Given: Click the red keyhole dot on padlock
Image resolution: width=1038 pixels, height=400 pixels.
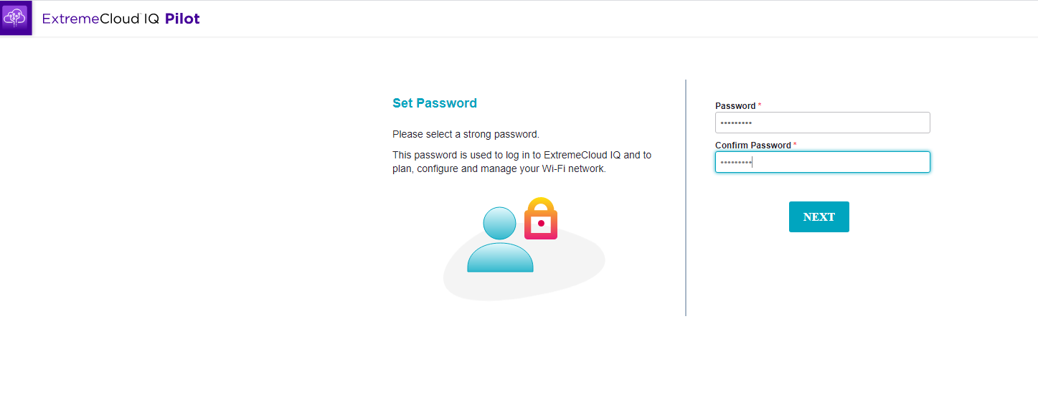Looking at the screenshot, I should click(541, 224).
